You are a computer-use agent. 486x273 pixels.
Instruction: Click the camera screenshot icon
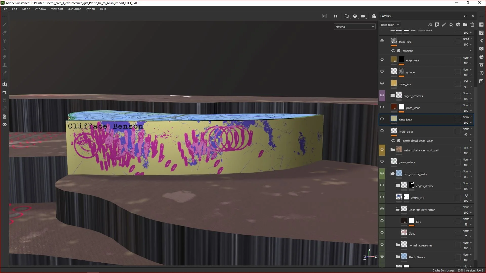click(374, 16)
